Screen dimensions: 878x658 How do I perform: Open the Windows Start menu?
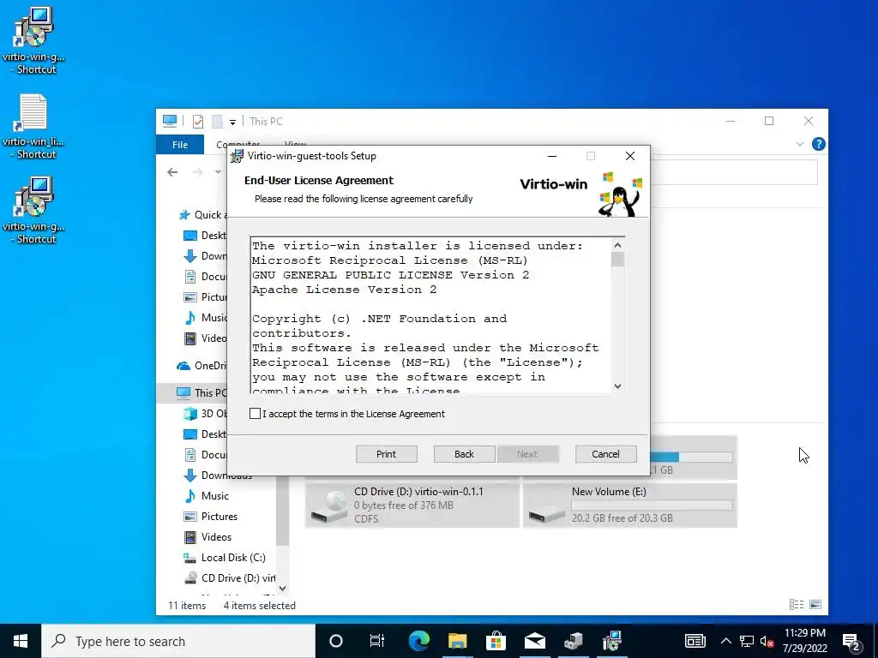coord(21,641)
